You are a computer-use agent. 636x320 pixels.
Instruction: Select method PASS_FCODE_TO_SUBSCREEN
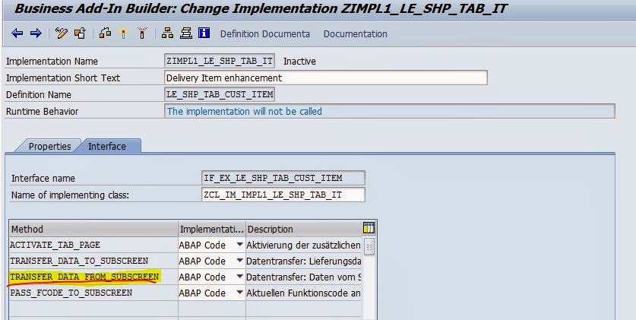pyautogui.click(x=71, y=293)
